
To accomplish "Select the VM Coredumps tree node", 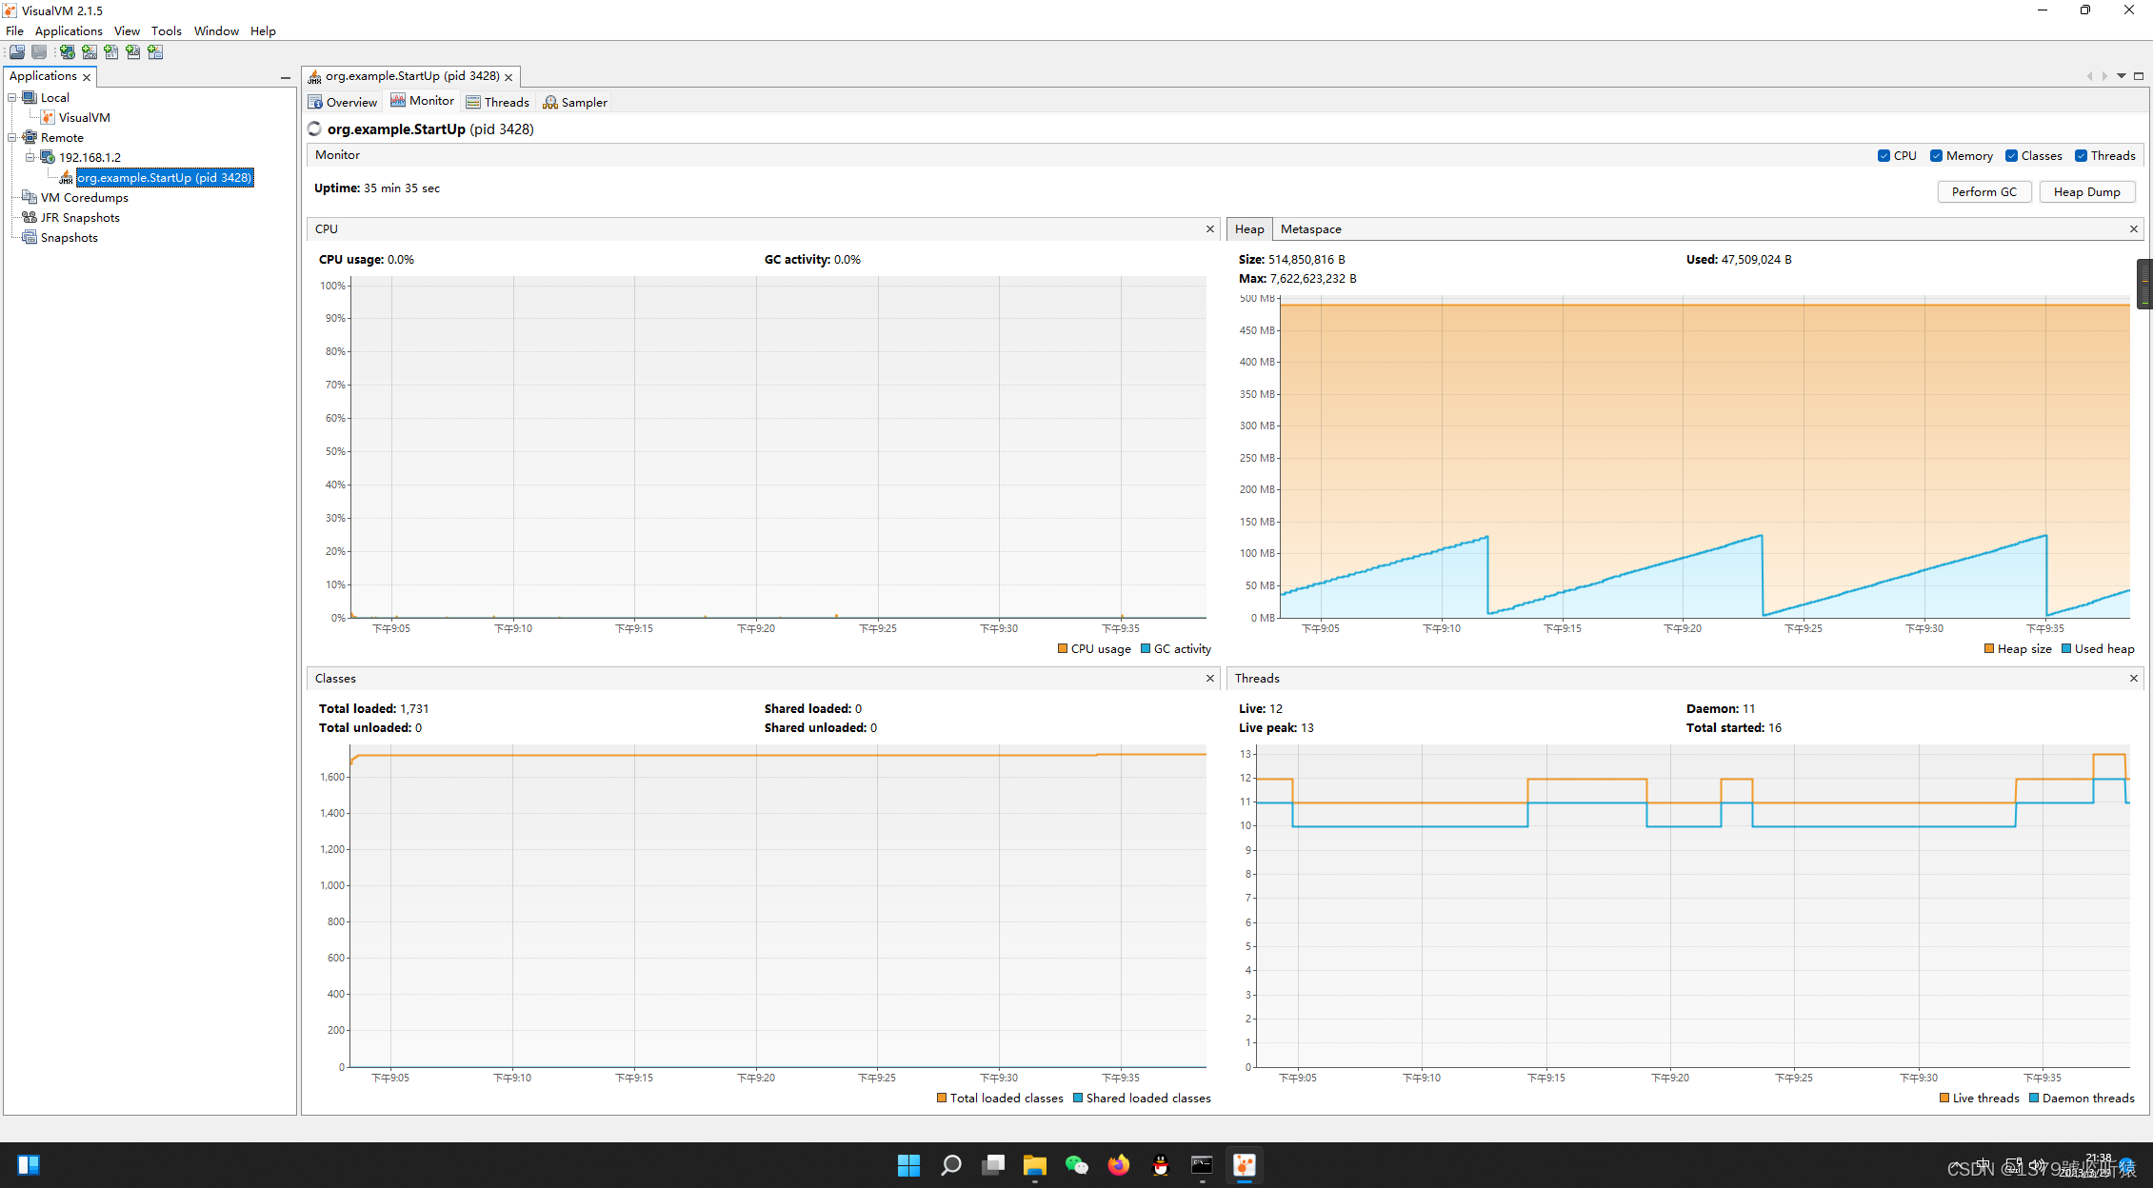I will point(84,197).
